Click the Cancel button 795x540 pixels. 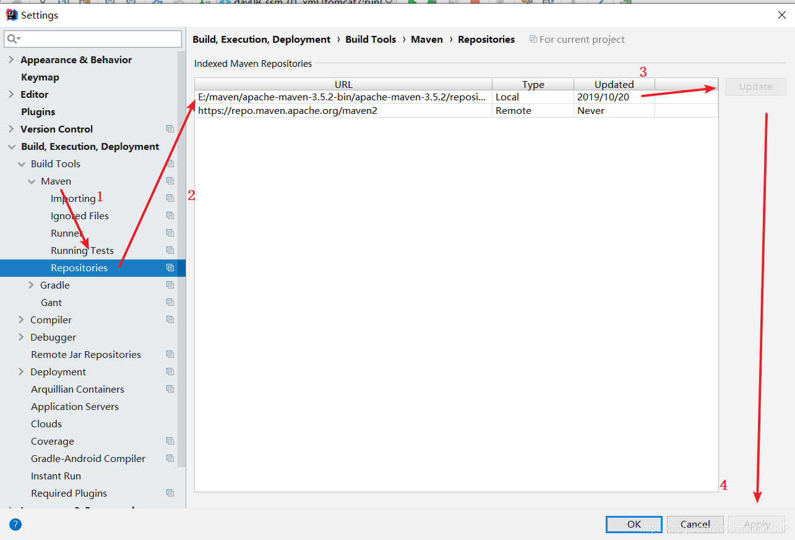click(x=695, y=525)
